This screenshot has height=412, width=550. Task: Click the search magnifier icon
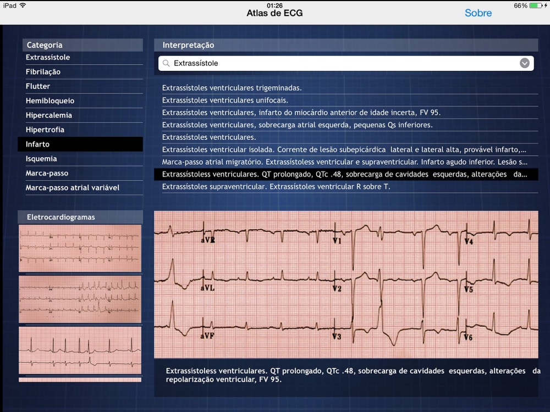[x=166, y=63]
